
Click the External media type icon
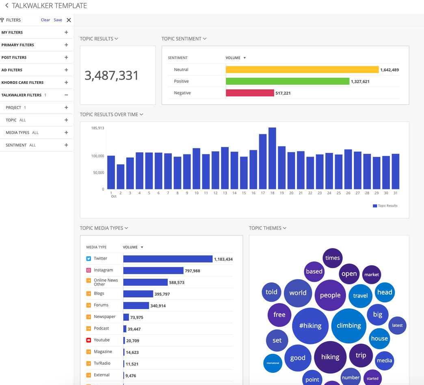click(89, 375)
